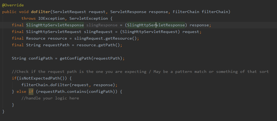The width and height of the screenshot is (277, 121).
Task: Click the //handle your logic here comment
Action: tap(50, 98)
